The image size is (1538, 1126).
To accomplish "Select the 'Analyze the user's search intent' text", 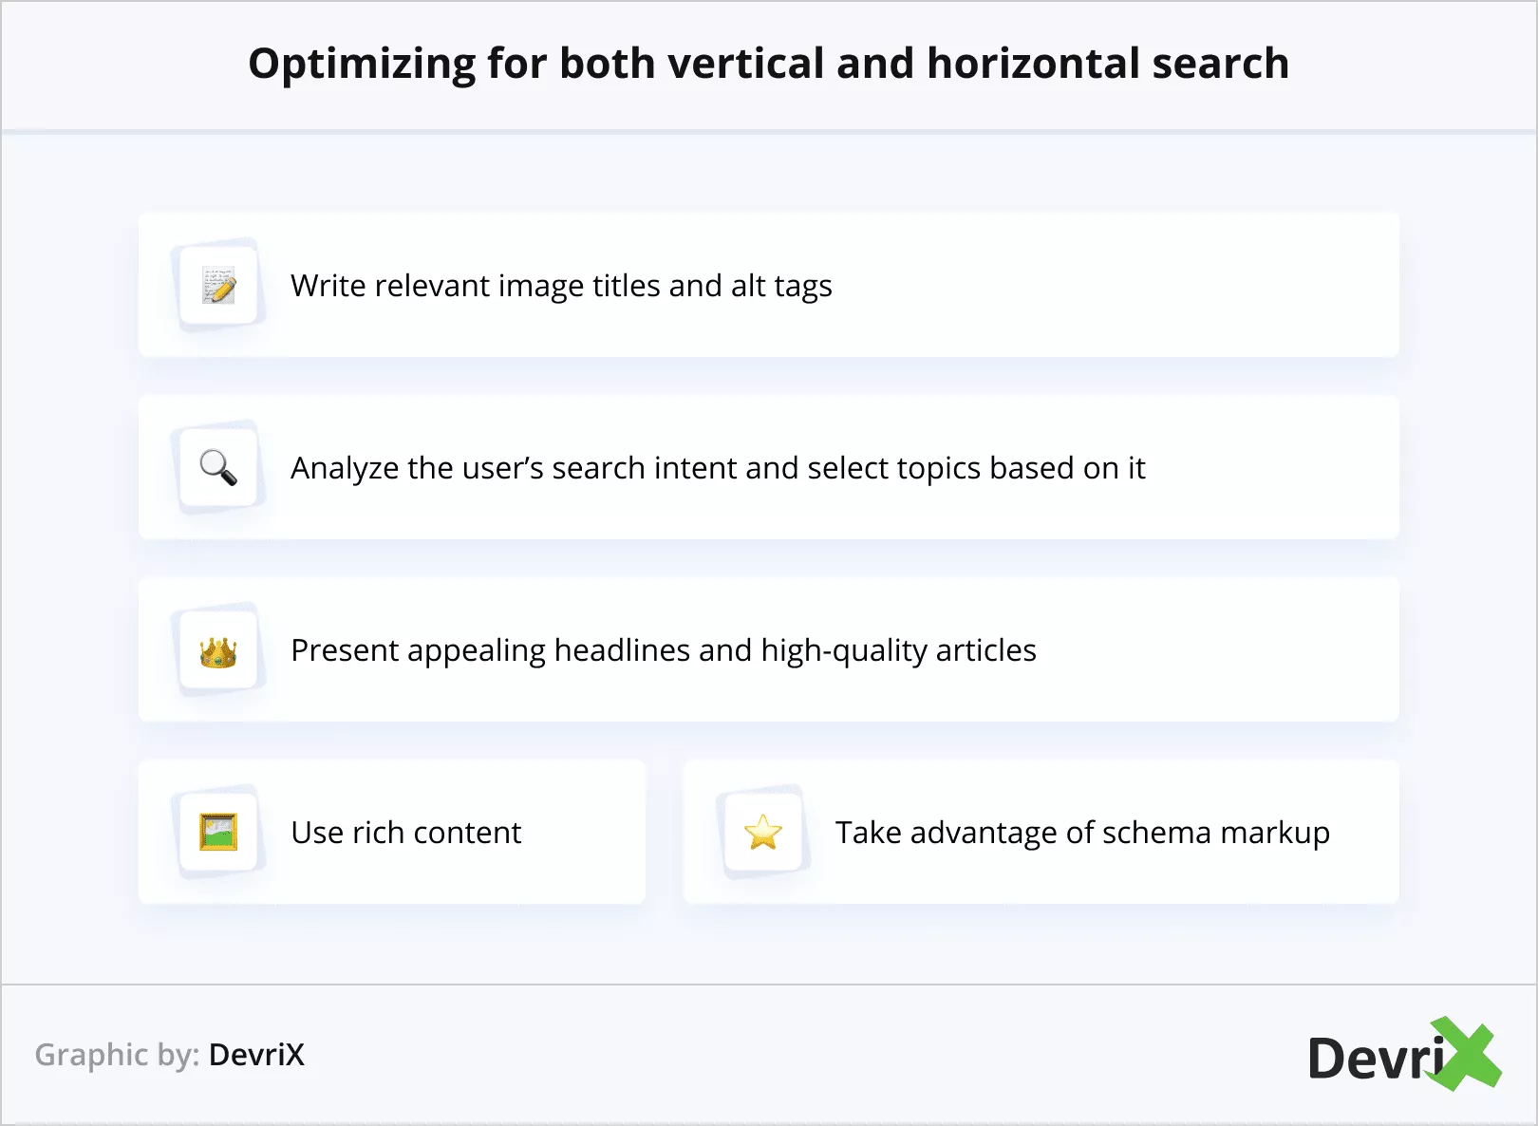I will click(x=718, y=468).
